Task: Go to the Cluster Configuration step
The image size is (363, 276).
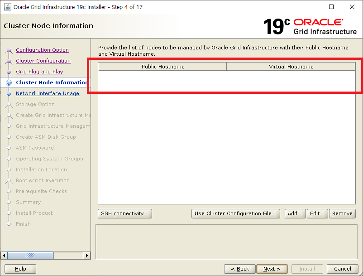Action: point(43,61)
